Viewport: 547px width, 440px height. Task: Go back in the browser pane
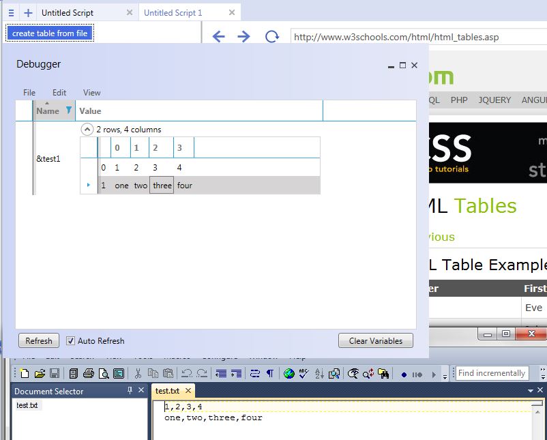click(x=218, y=36)
